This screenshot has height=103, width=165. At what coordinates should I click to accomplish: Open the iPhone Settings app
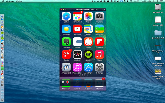100,67
